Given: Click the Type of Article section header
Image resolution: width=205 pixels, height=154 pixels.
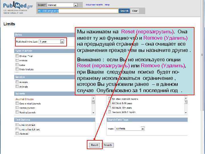Looking at the screenshot, I should coord(44,51).
